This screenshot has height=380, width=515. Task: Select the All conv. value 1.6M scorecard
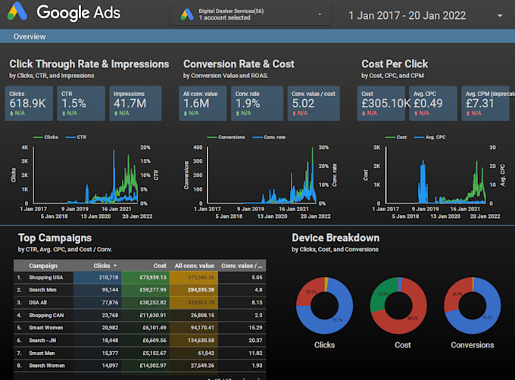pos(203,104)
